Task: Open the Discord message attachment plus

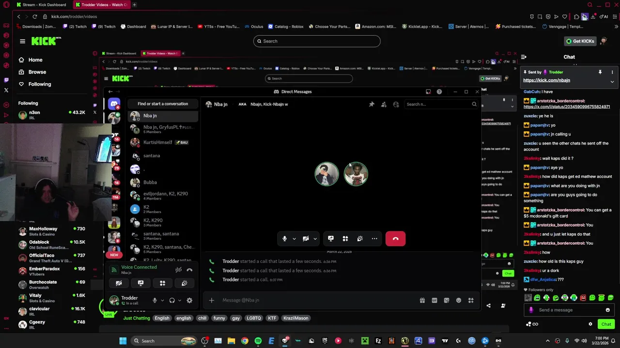Action: pos(211,300)
